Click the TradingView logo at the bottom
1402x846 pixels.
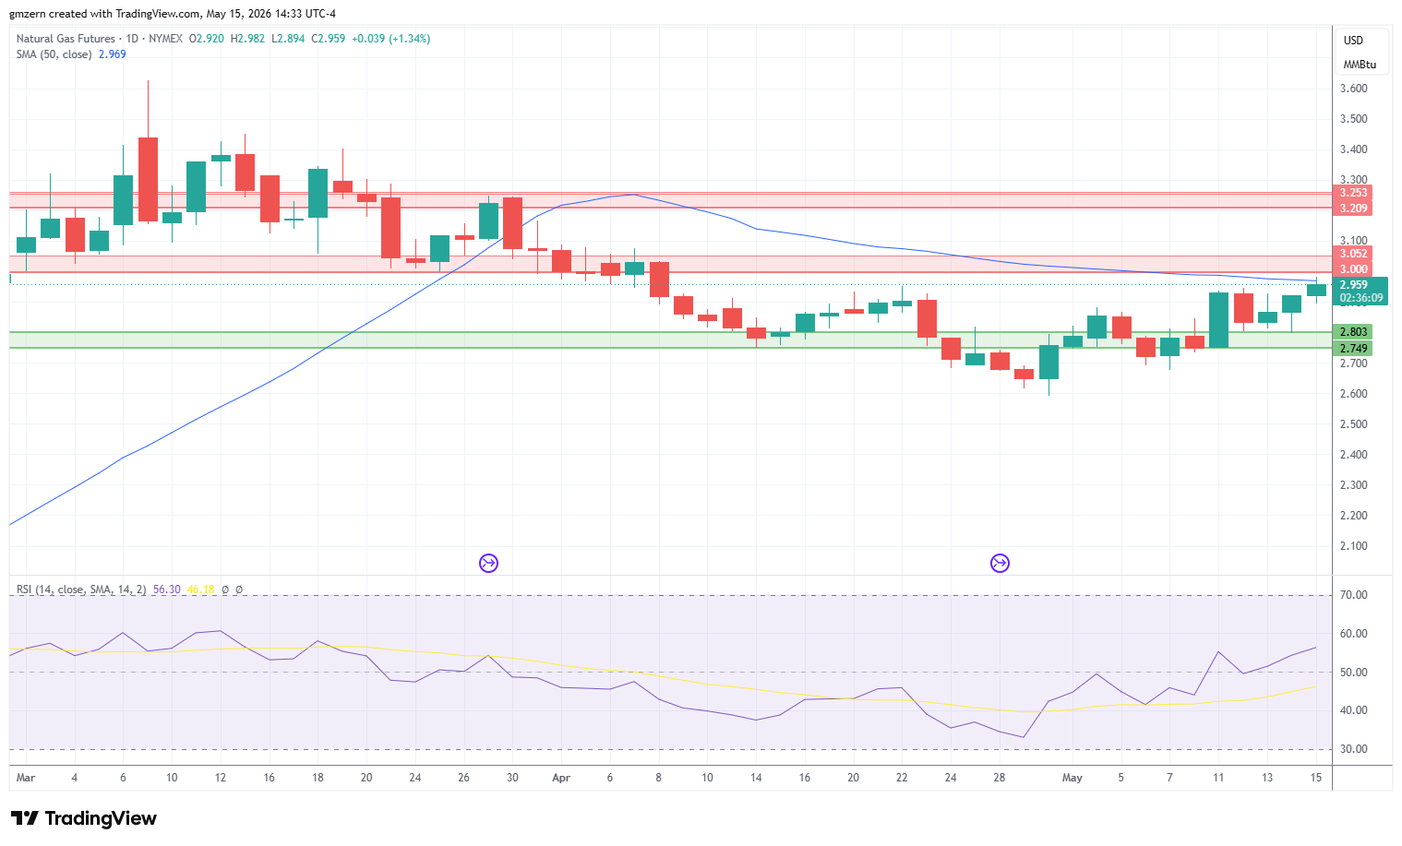84,818
